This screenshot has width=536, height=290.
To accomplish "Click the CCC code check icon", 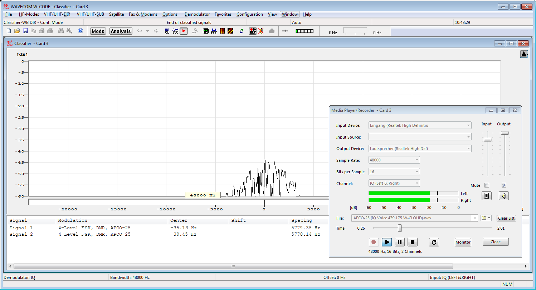I will [x=175, y=31].
